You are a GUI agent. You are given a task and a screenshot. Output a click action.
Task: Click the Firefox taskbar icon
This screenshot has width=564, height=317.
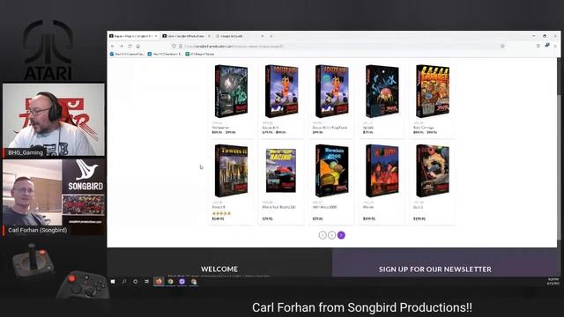tap(159, 282)
